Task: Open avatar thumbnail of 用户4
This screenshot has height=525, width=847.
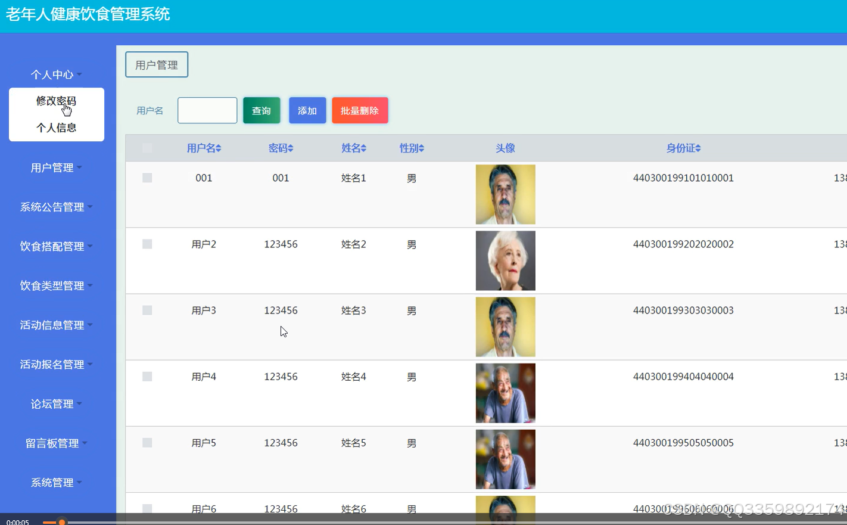Action: [x=506, y=393]
